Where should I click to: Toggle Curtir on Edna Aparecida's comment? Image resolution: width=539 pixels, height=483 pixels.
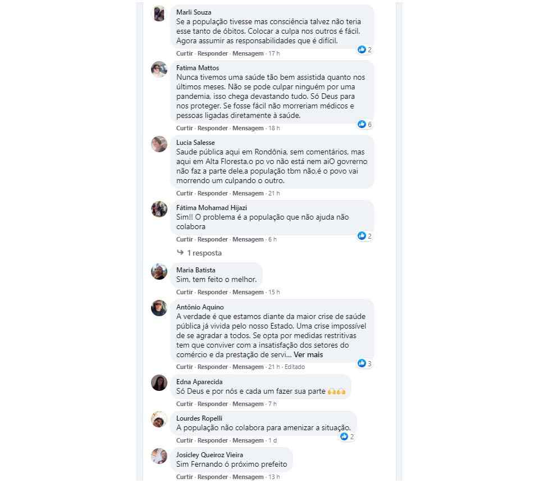(185, 404)
